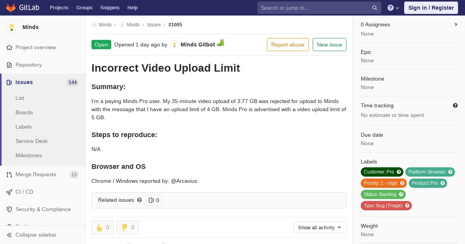Open Merge Requests
465x244 pixels.
tap(36, 174)
